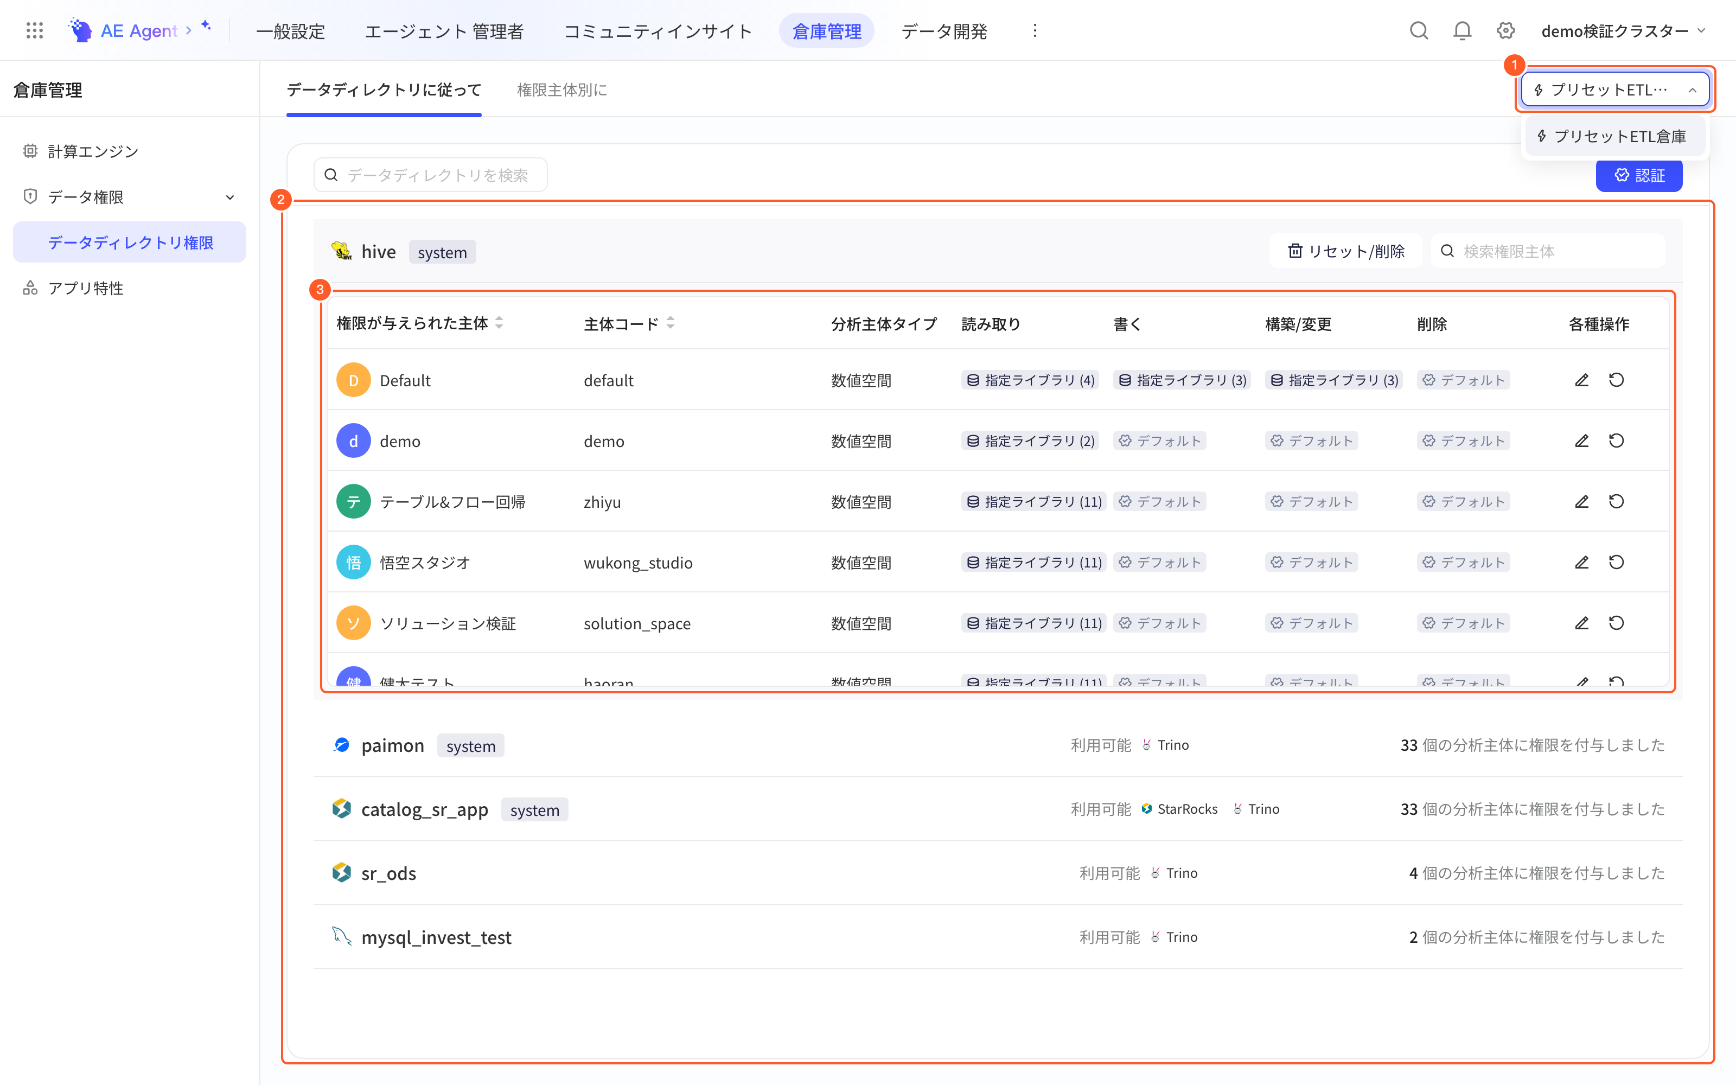The image size is (1736, 1085).
Task: Focus the 検索権限主体 search field
Action: (1547, 251)
